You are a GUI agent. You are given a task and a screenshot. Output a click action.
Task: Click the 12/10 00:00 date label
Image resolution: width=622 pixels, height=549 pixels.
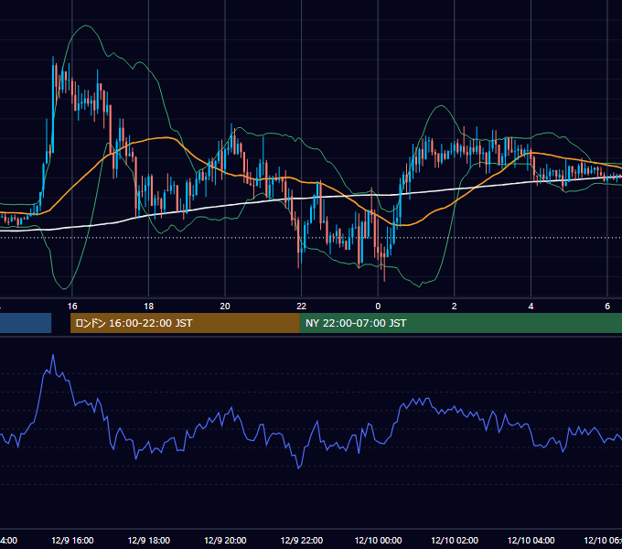(378, 540)
